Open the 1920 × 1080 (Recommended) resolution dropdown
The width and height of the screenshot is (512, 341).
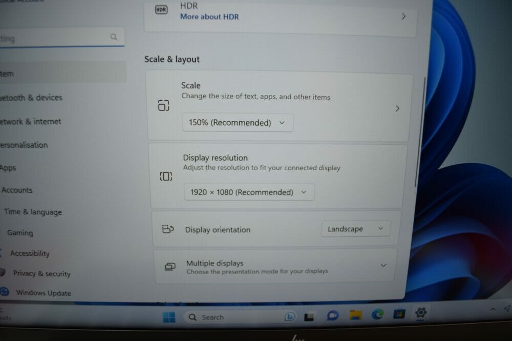[x=249, y=192]
